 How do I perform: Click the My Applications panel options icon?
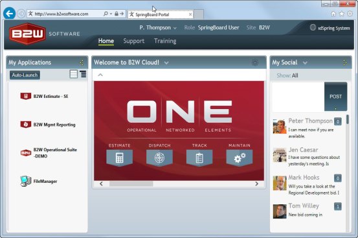[x=82, y=62]
